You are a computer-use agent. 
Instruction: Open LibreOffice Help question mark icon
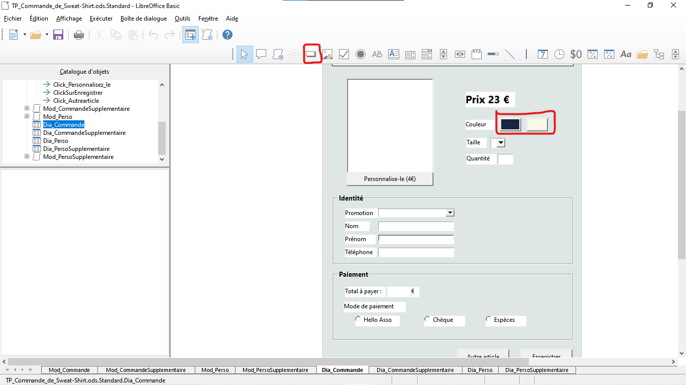(x=227, y=35)
